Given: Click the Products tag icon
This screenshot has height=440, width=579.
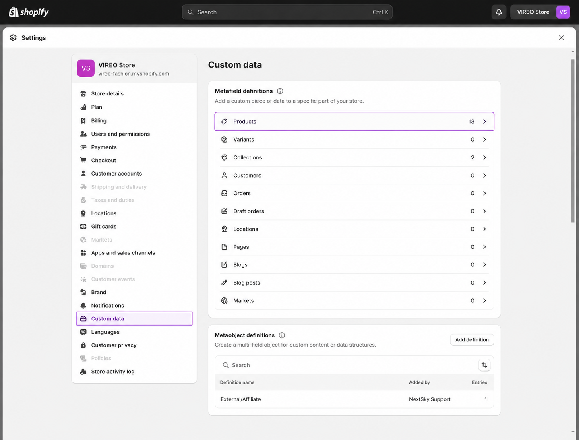Looking at the screenshot, I should 225,122.
